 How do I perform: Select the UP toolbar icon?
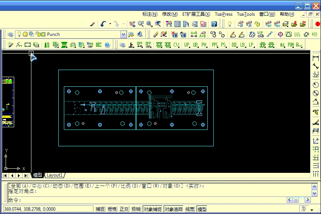187,45
